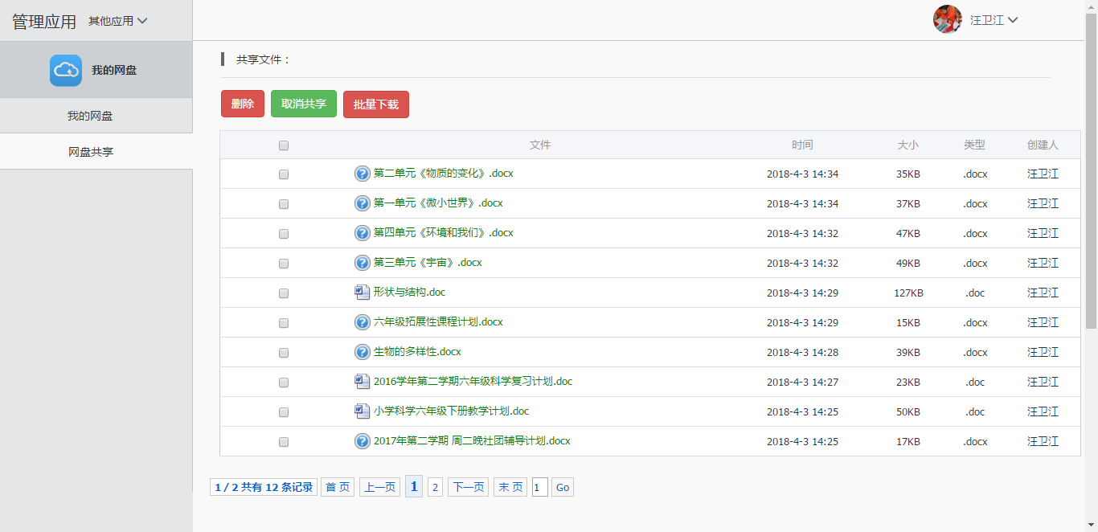Screen dimensions: 1098x532
Task: Check the box for 第四单元《环境和我们》.docx
Action: coord(284,234)
